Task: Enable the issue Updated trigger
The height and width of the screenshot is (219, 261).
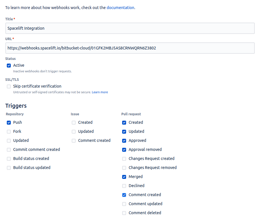Action: click(74, 131)
